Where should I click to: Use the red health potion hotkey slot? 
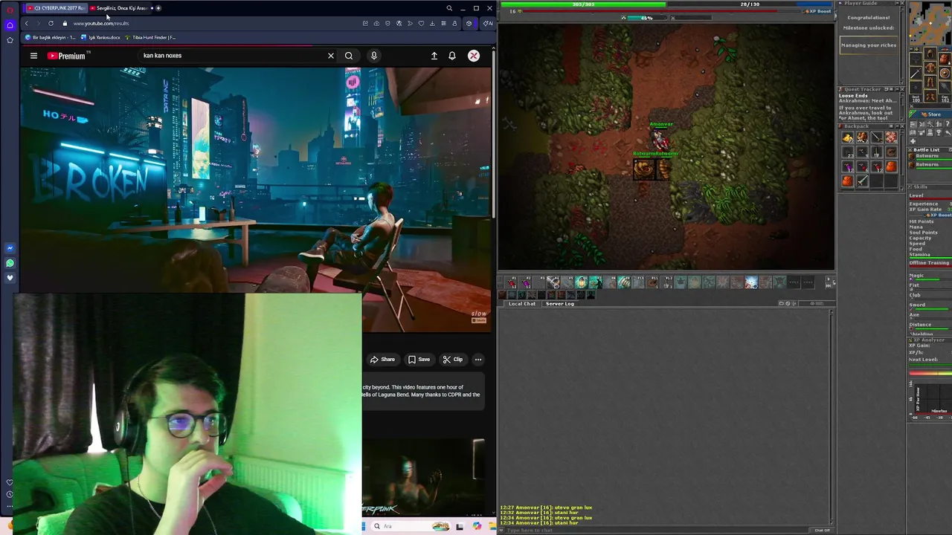point(510,282)
